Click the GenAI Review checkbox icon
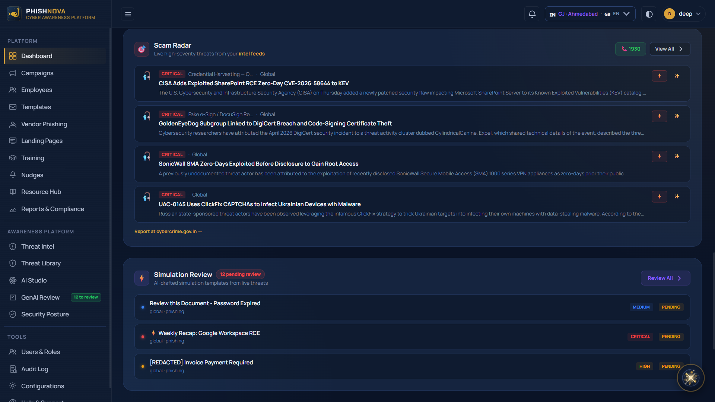715x402 pixels. [x=13, y=297]
